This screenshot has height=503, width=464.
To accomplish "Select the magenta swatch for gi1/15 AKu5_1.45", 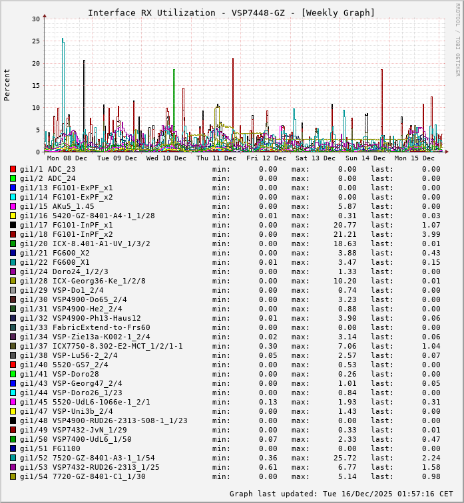I will coord(13,206).
